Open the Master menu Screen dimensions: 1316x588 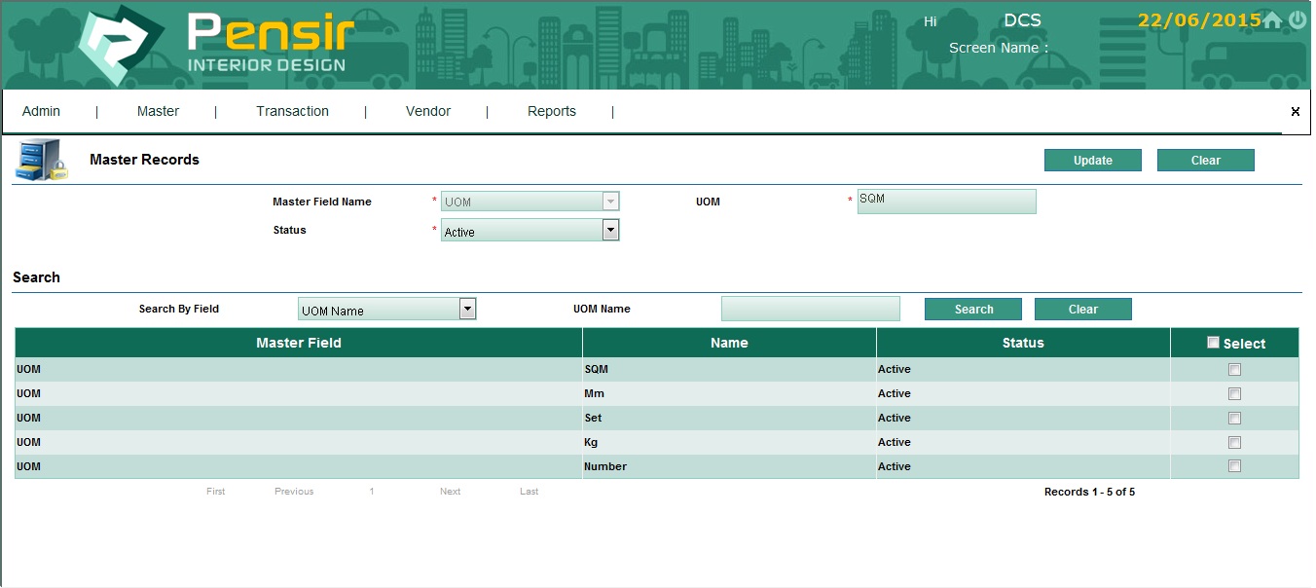point(158,112)
